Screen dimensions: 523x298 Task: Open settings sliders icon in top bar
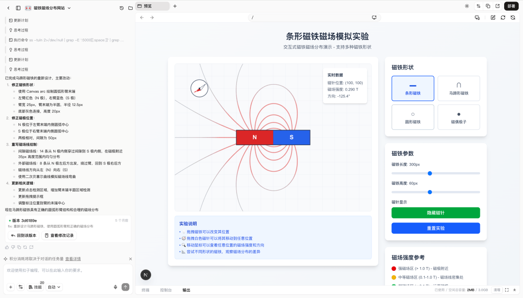pyautogui.click(x=478, y=6)
